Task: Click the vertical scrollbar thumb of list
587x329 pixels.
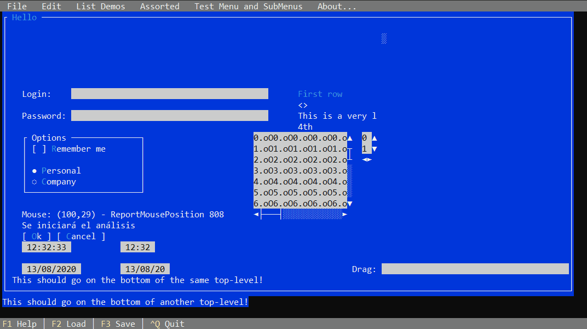Action: [350, 154]
